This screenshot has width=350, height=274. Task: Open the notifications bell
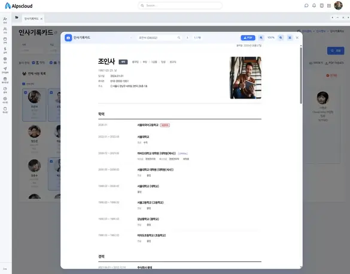coord(314,5)
